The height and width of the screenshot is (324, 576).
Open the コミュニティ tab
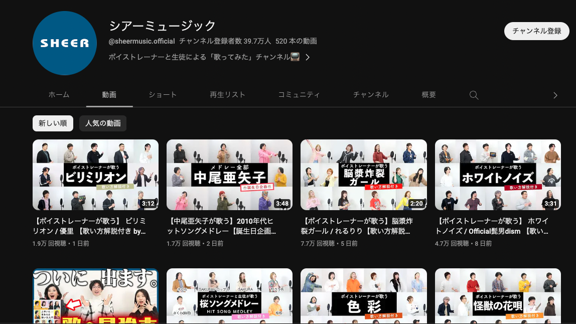(x=299, y=95)
